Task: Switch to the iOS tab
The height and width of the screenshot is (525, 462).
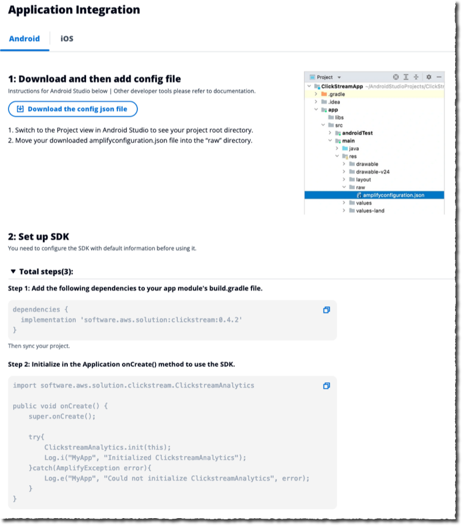Action: 67,39
